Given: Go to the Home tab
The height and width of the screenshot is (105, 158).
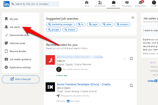Looking at the screenshot, I should click(87, 4).
